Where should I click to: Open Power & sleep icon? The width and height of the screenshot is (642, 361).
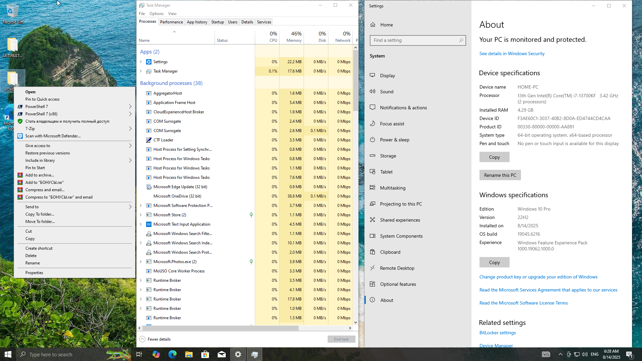pyautogui.click(x=372, y=140)
